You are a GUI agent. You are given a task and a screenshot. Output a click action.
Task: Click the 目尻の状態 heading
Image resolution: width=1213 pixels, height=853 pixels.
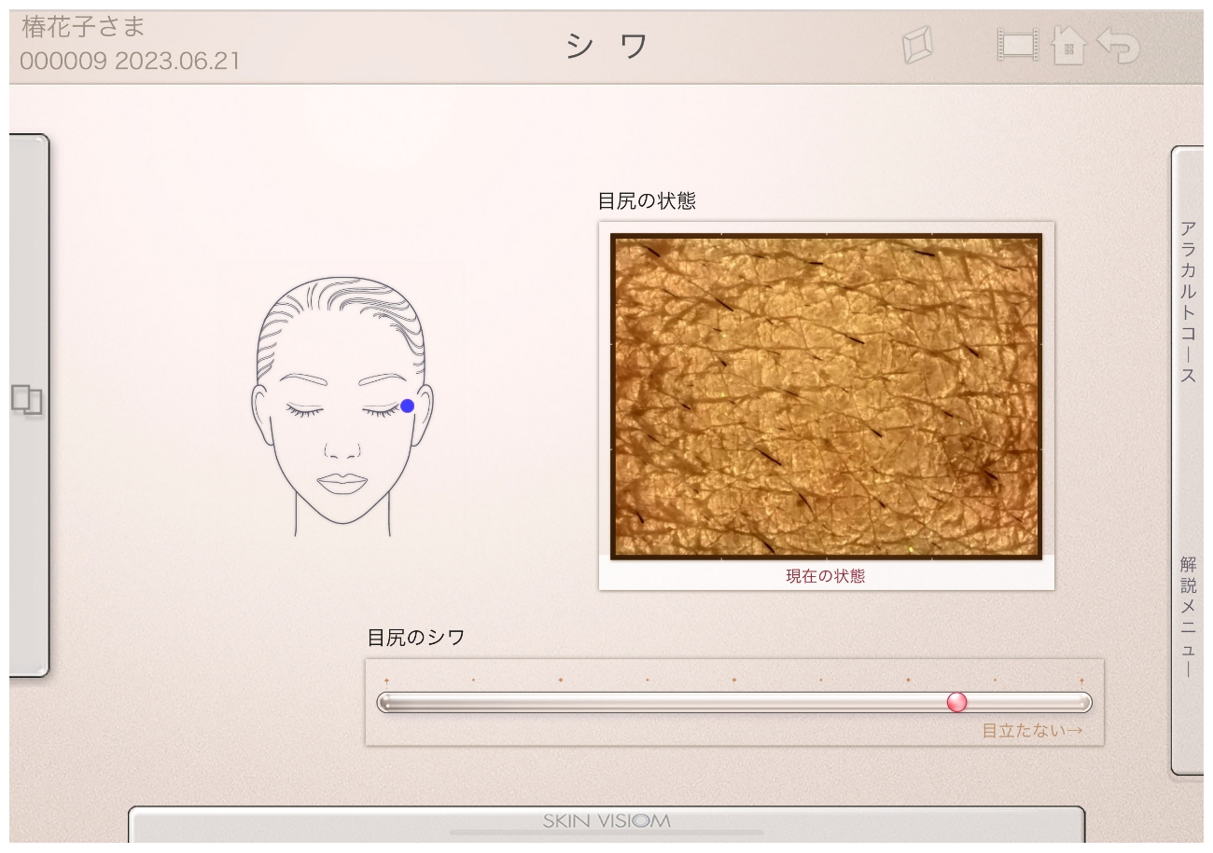click(647, 200)
